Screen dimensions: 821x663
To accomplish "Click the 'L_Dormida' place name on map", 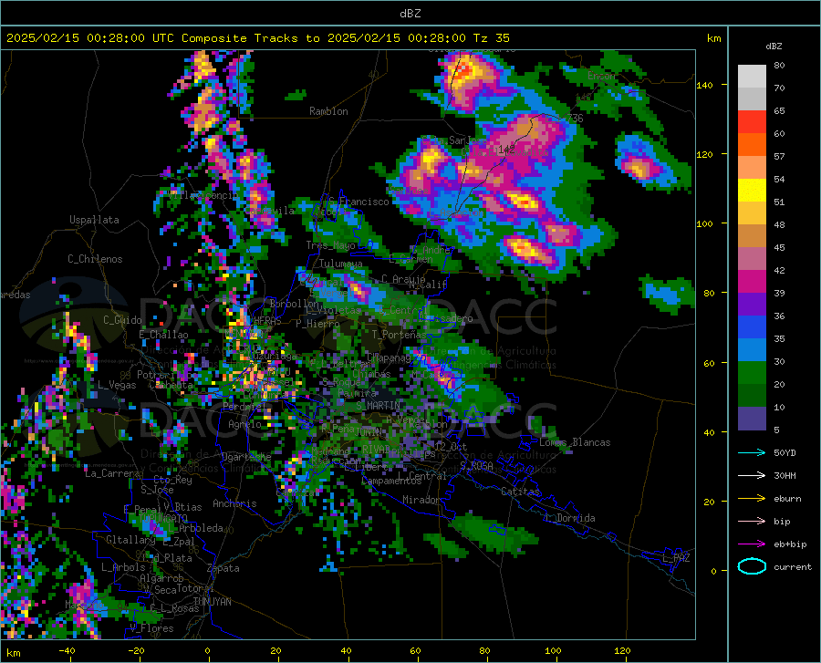I will click(569, 518).
